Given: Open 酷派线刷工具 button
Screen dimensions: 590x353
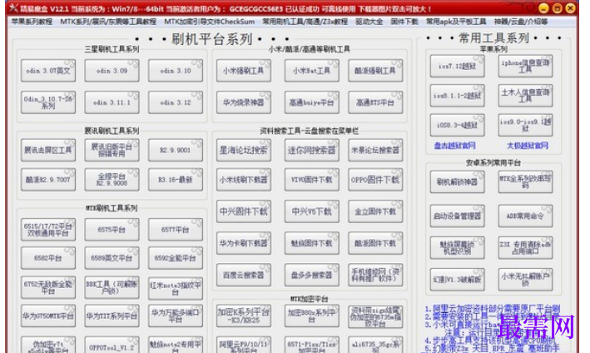Looking at the screenshot, I should [x=375, y=71].
